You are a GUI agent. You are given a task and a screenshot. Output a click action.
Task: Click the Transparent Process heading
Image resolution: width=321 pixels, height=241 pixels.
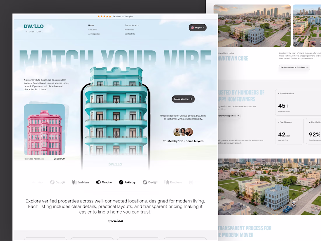coord(245,232)
